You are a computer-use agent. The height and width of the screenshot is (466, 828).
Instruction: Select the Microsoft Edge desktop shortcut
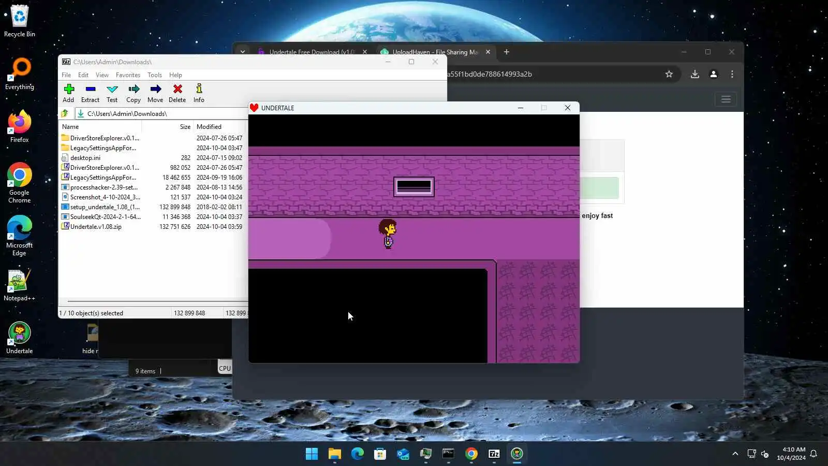click(x=20, y=236)
